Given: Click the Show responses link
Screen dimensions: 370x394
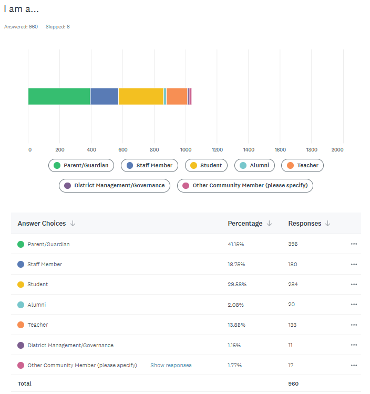Looking at the screenshot, I should tap(171, 365).
